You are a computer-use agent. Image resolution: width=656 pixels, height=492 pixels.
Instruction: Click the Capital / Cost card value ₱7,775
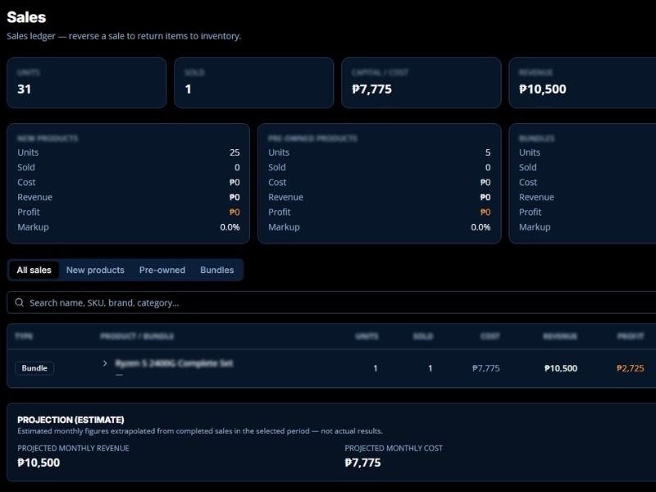tap(372, 89)
